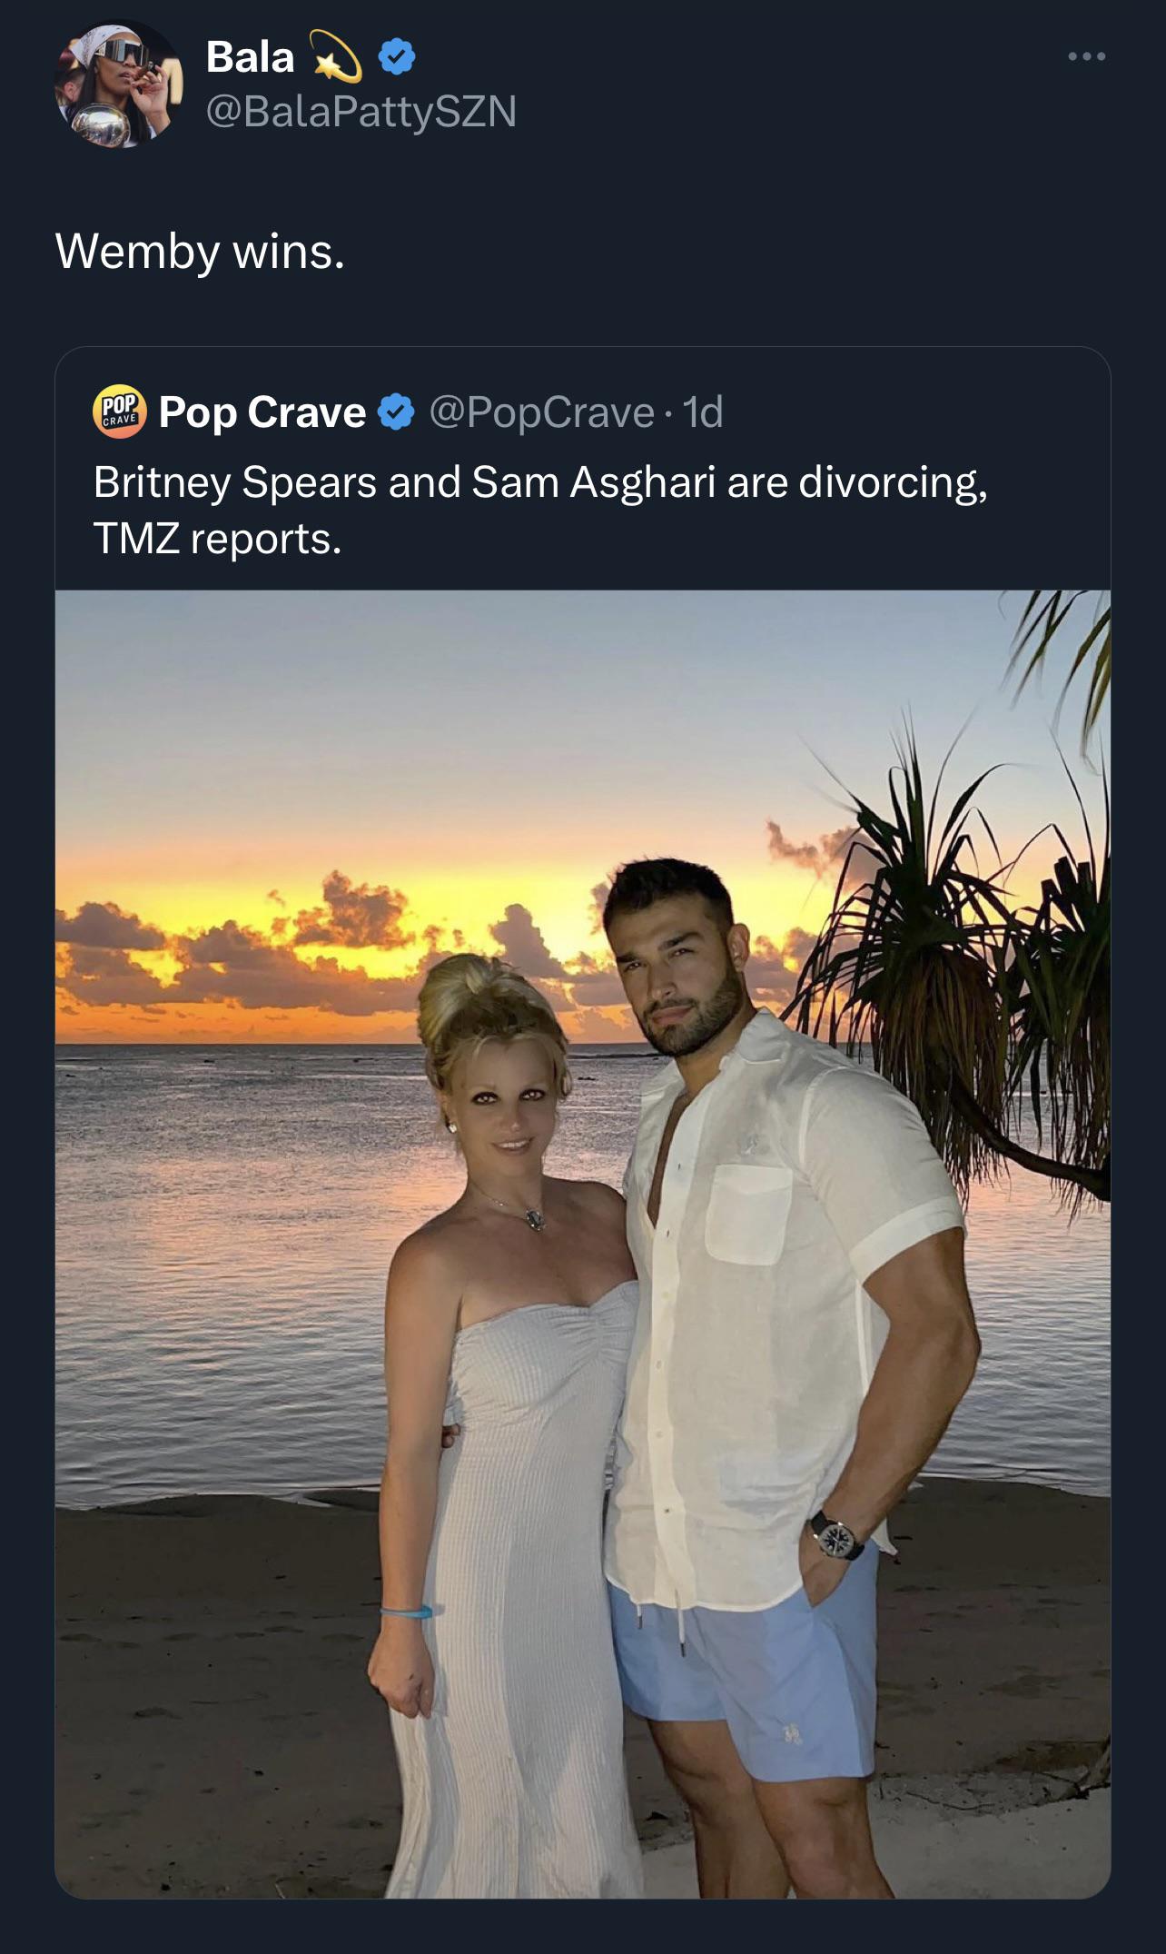Click the Pop Crave logo avatar
Image resolution: width=1166 pixels, height=1954 pixels.
[119, 412]
